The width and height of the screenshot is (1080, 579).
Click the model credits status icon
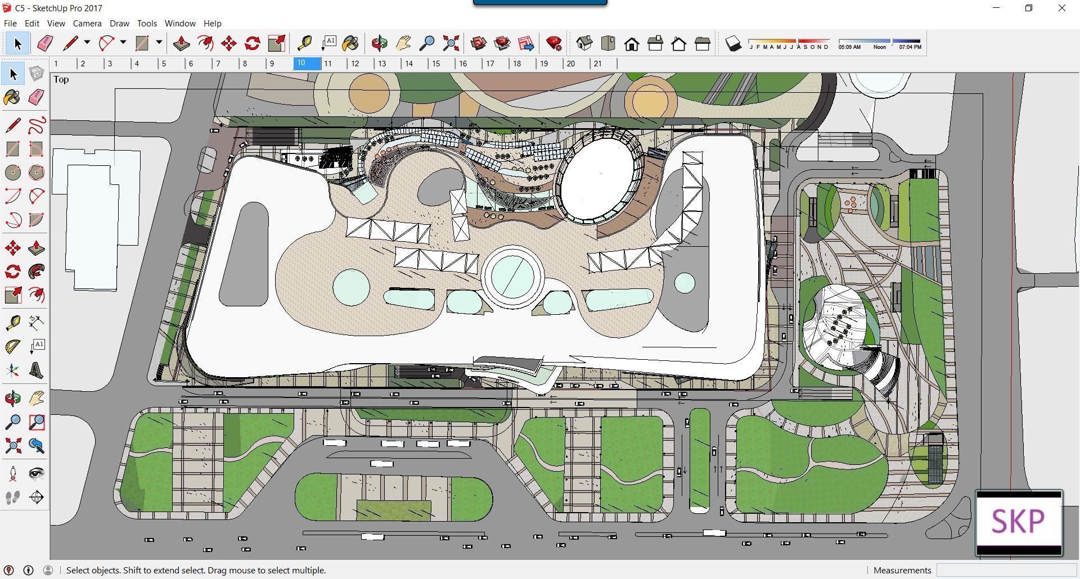(29, 570)
